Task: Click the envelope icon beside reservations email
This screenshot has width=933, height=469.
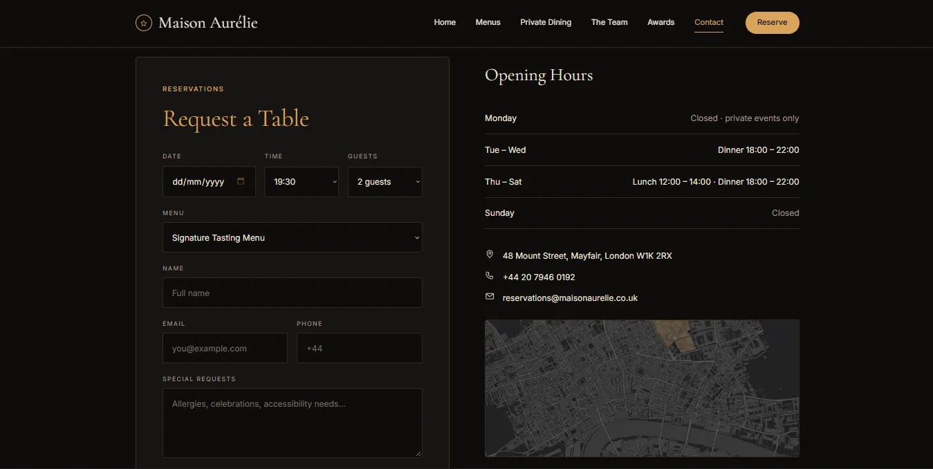Action: point(490,297)
